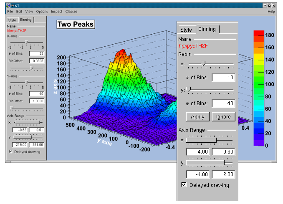Click the Rebin x slider handle
Image resolution: width=283 pixels, height=204 pixels.
coord(203,64)
